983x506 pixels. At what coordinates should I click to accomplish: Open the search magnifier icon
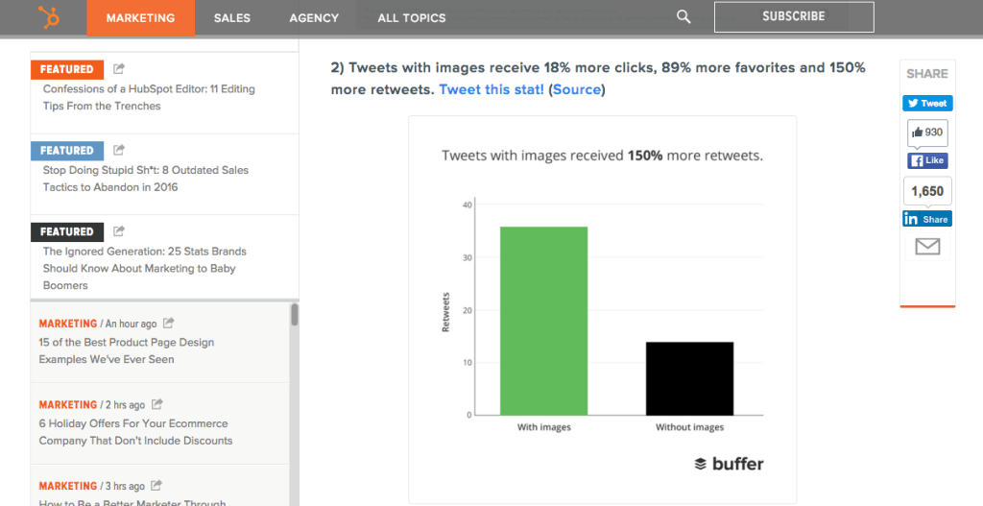point(683,17)
